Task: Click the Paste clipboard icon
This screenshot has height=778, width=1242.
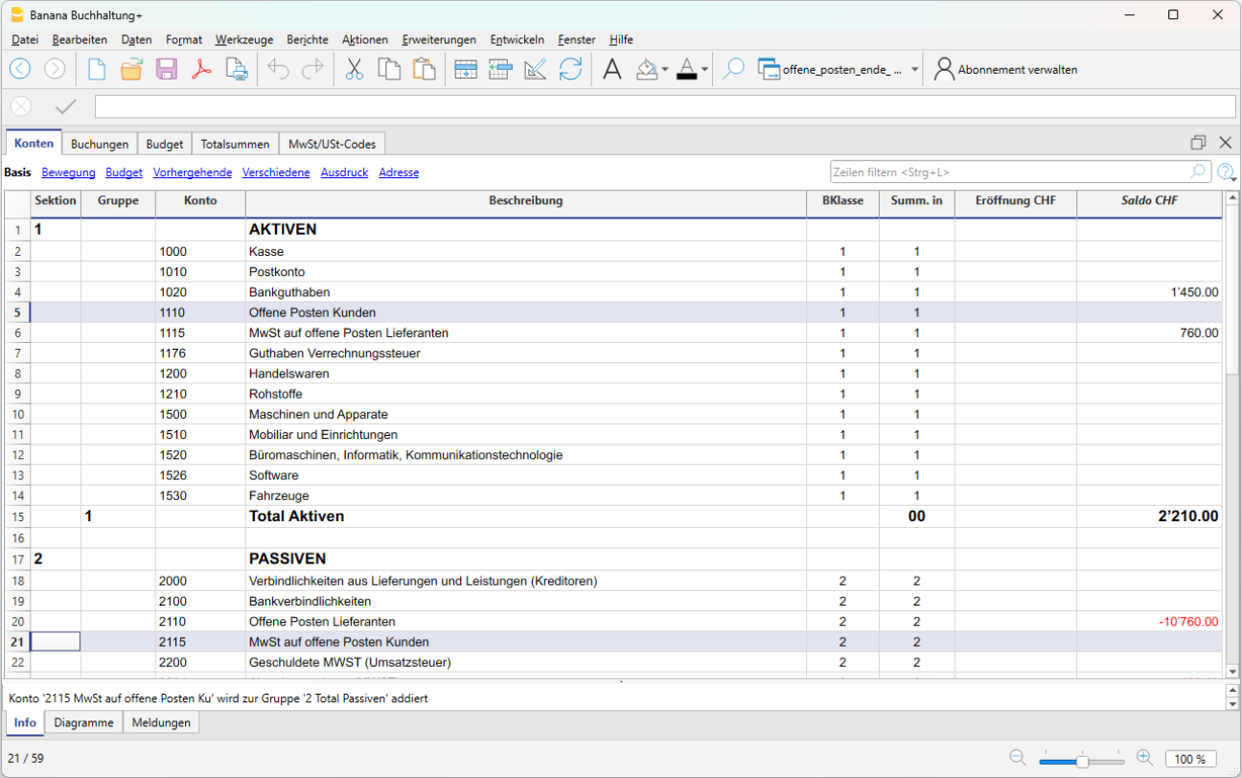Action: pyautogui.click(x=424, y=69)
